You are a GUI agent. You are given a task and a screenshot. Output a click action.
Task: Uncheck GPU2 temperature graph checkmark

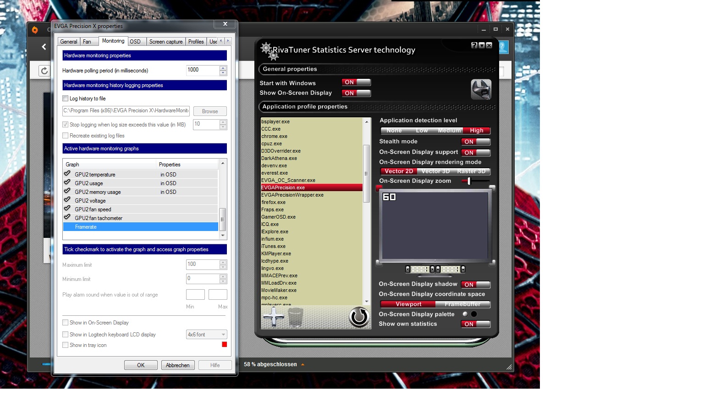coord(67,174)
